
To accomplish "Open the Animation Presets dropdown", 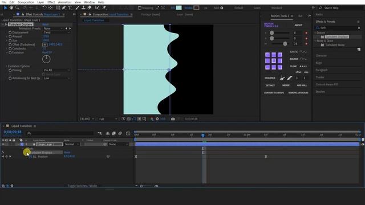I will [x=53, y=28].
